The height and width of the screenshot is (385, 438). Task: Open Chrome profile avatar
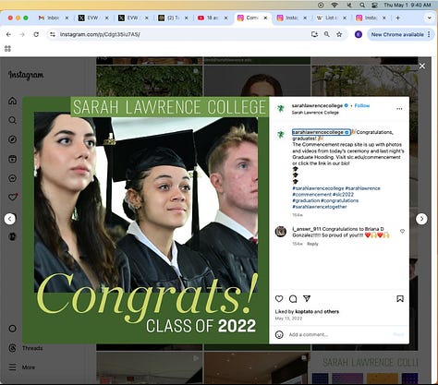coord(359,34)
